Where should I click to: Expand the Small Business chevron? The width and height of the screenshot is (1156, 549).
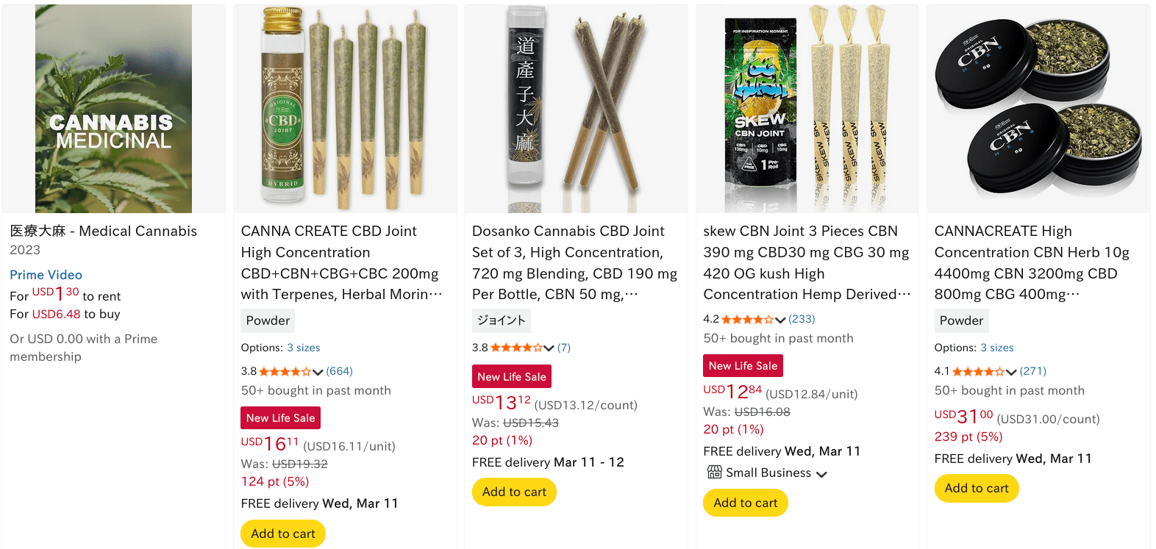821,474
